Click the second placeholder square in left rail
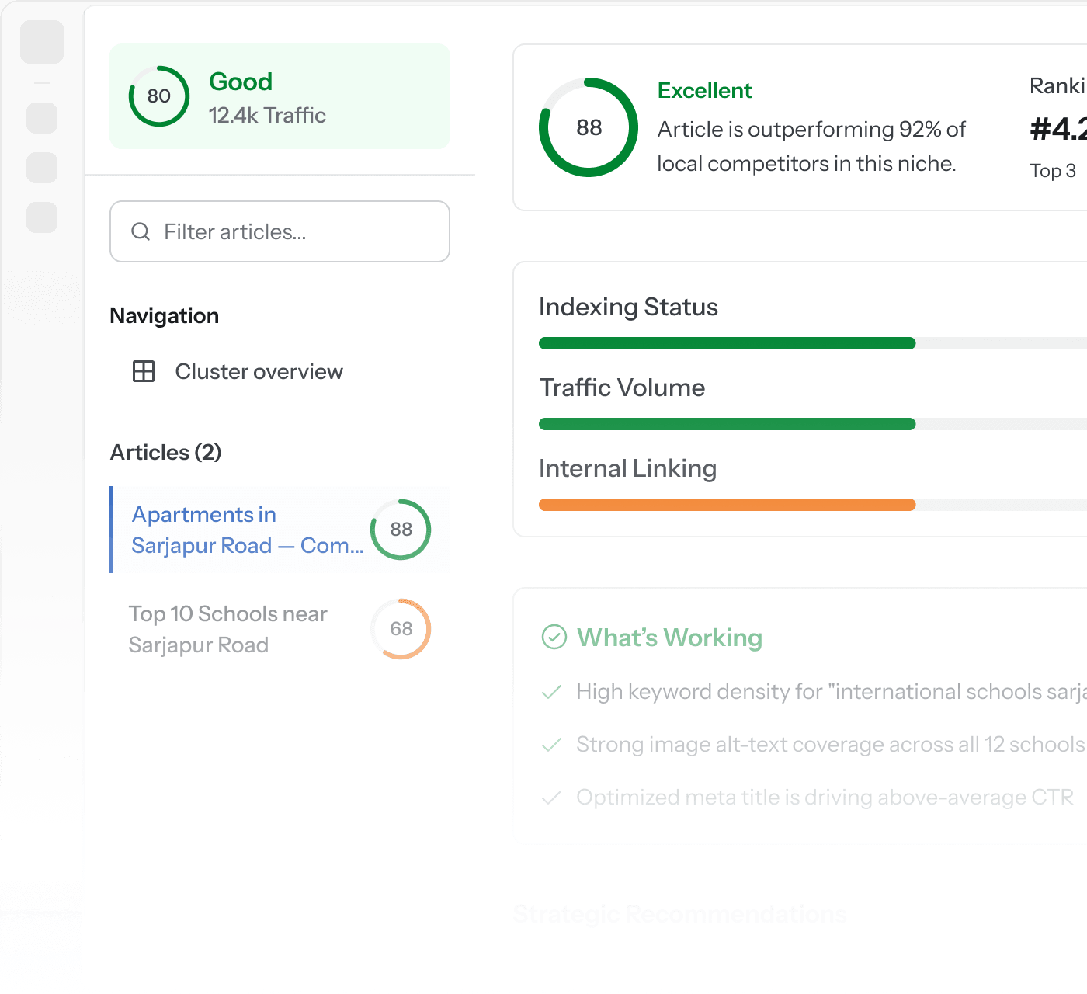The width and height of the screenshot is (1087, 994). click(x=42, y=118)
